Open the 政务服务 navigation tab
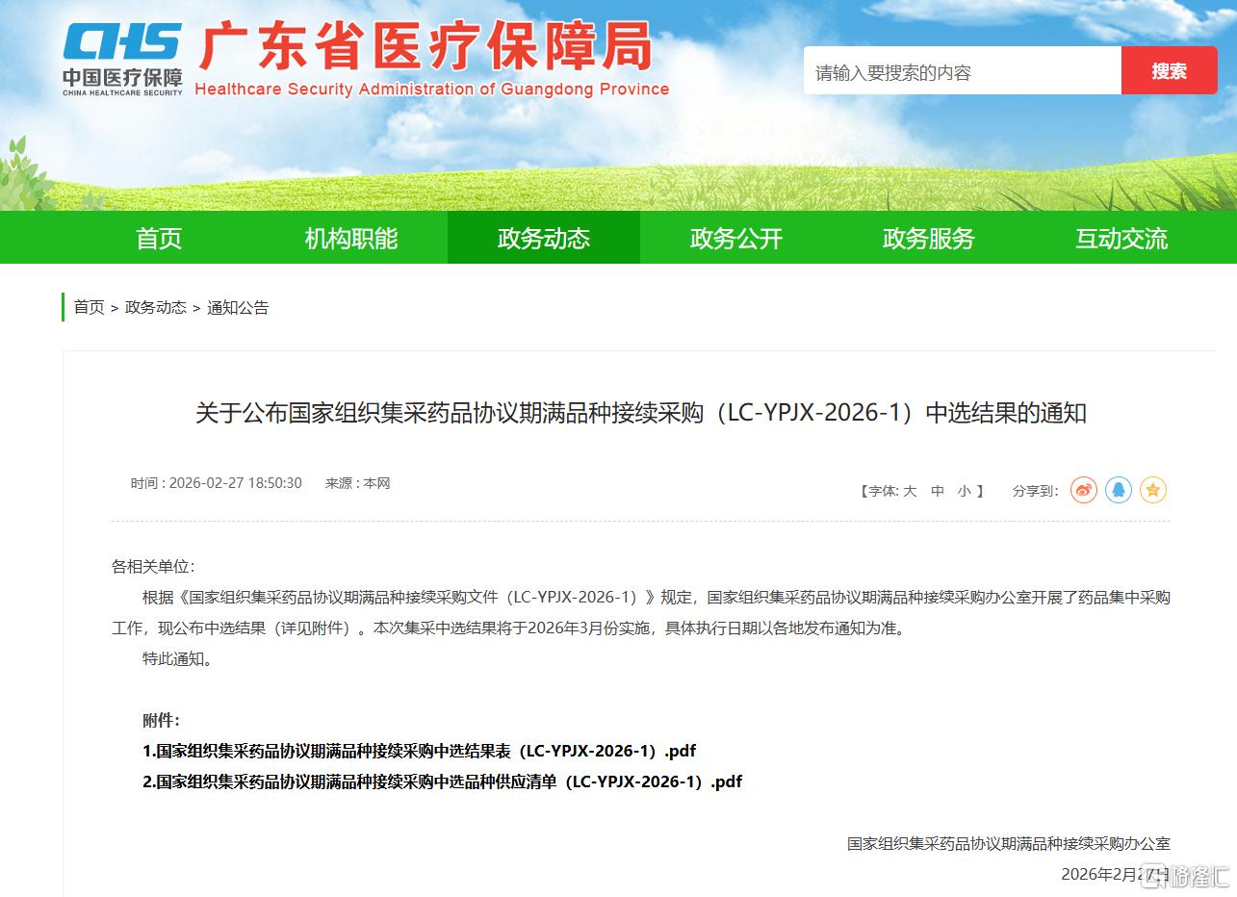Screen dimensions: 1237x897 pos(929,238)
